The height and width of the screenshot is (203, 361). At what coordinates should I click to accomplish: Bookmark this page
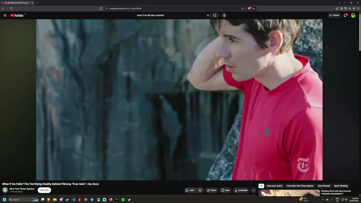point(101,8)
